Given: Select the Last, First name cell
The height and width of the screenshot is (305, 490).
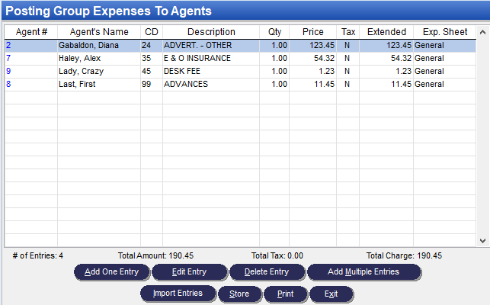Looking at the screenshot, I should (99, 84).
